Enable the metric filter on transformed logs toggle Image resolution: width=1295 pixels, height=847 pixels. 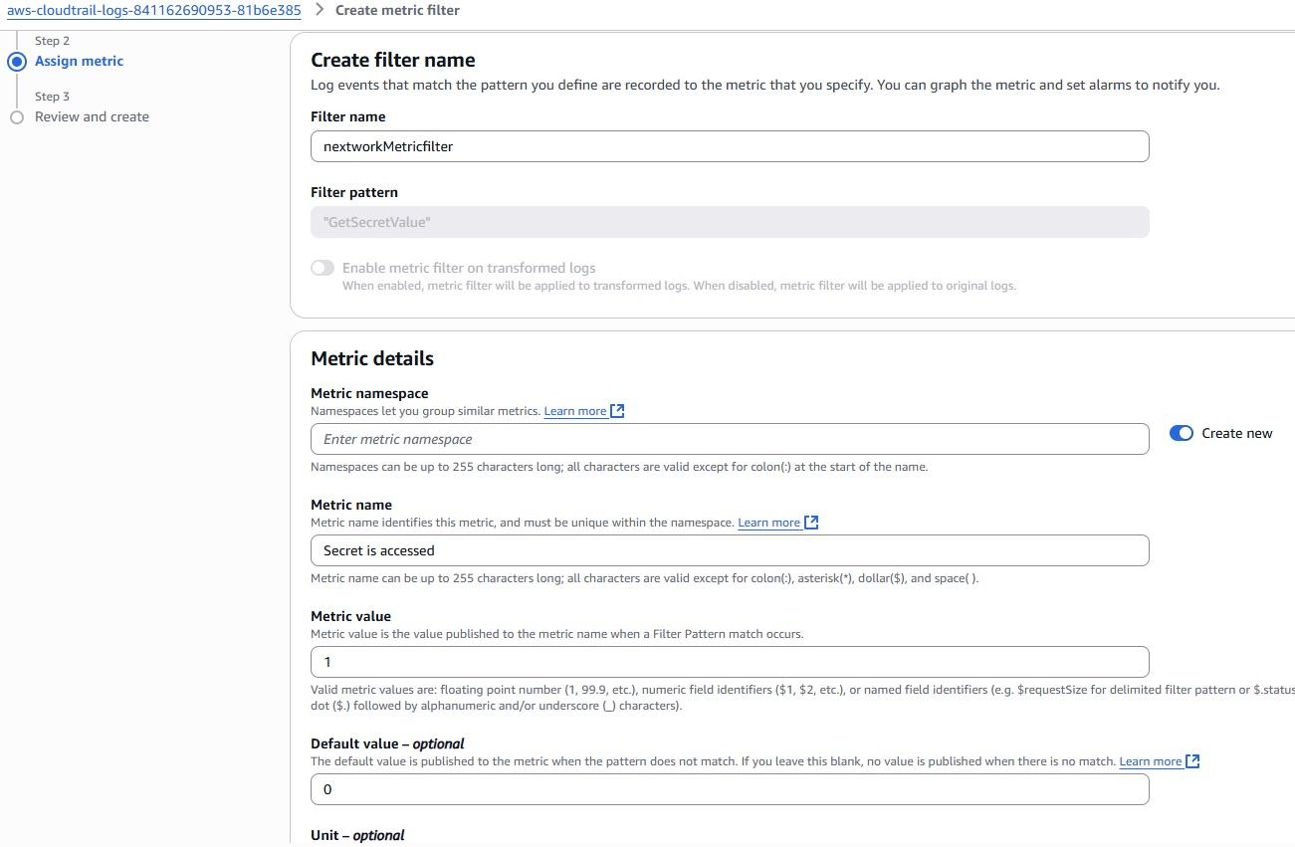click(x=322, y=267)
